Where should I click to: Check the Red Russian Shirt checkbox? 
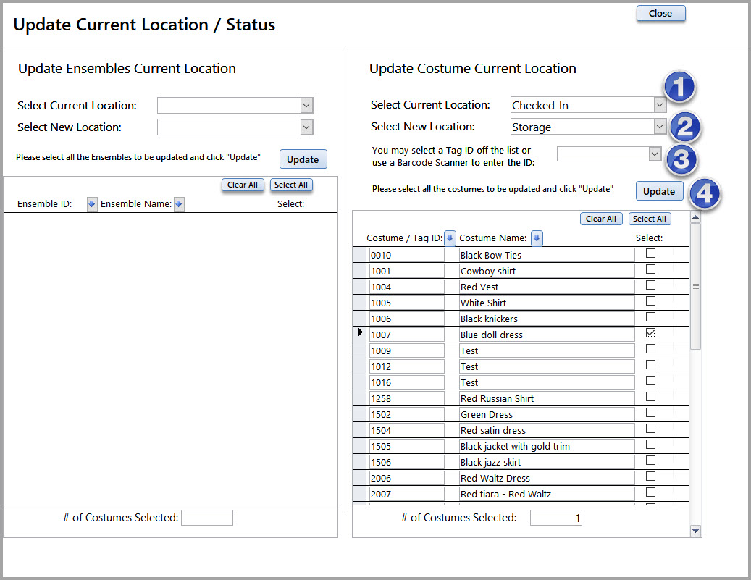click(650, 397)
